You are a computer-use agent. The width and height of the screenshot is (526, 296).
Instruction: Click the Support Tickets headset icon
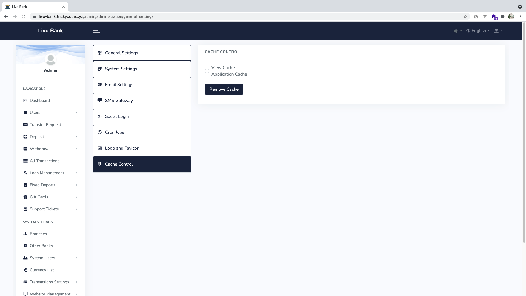click(x=25, y=209)
